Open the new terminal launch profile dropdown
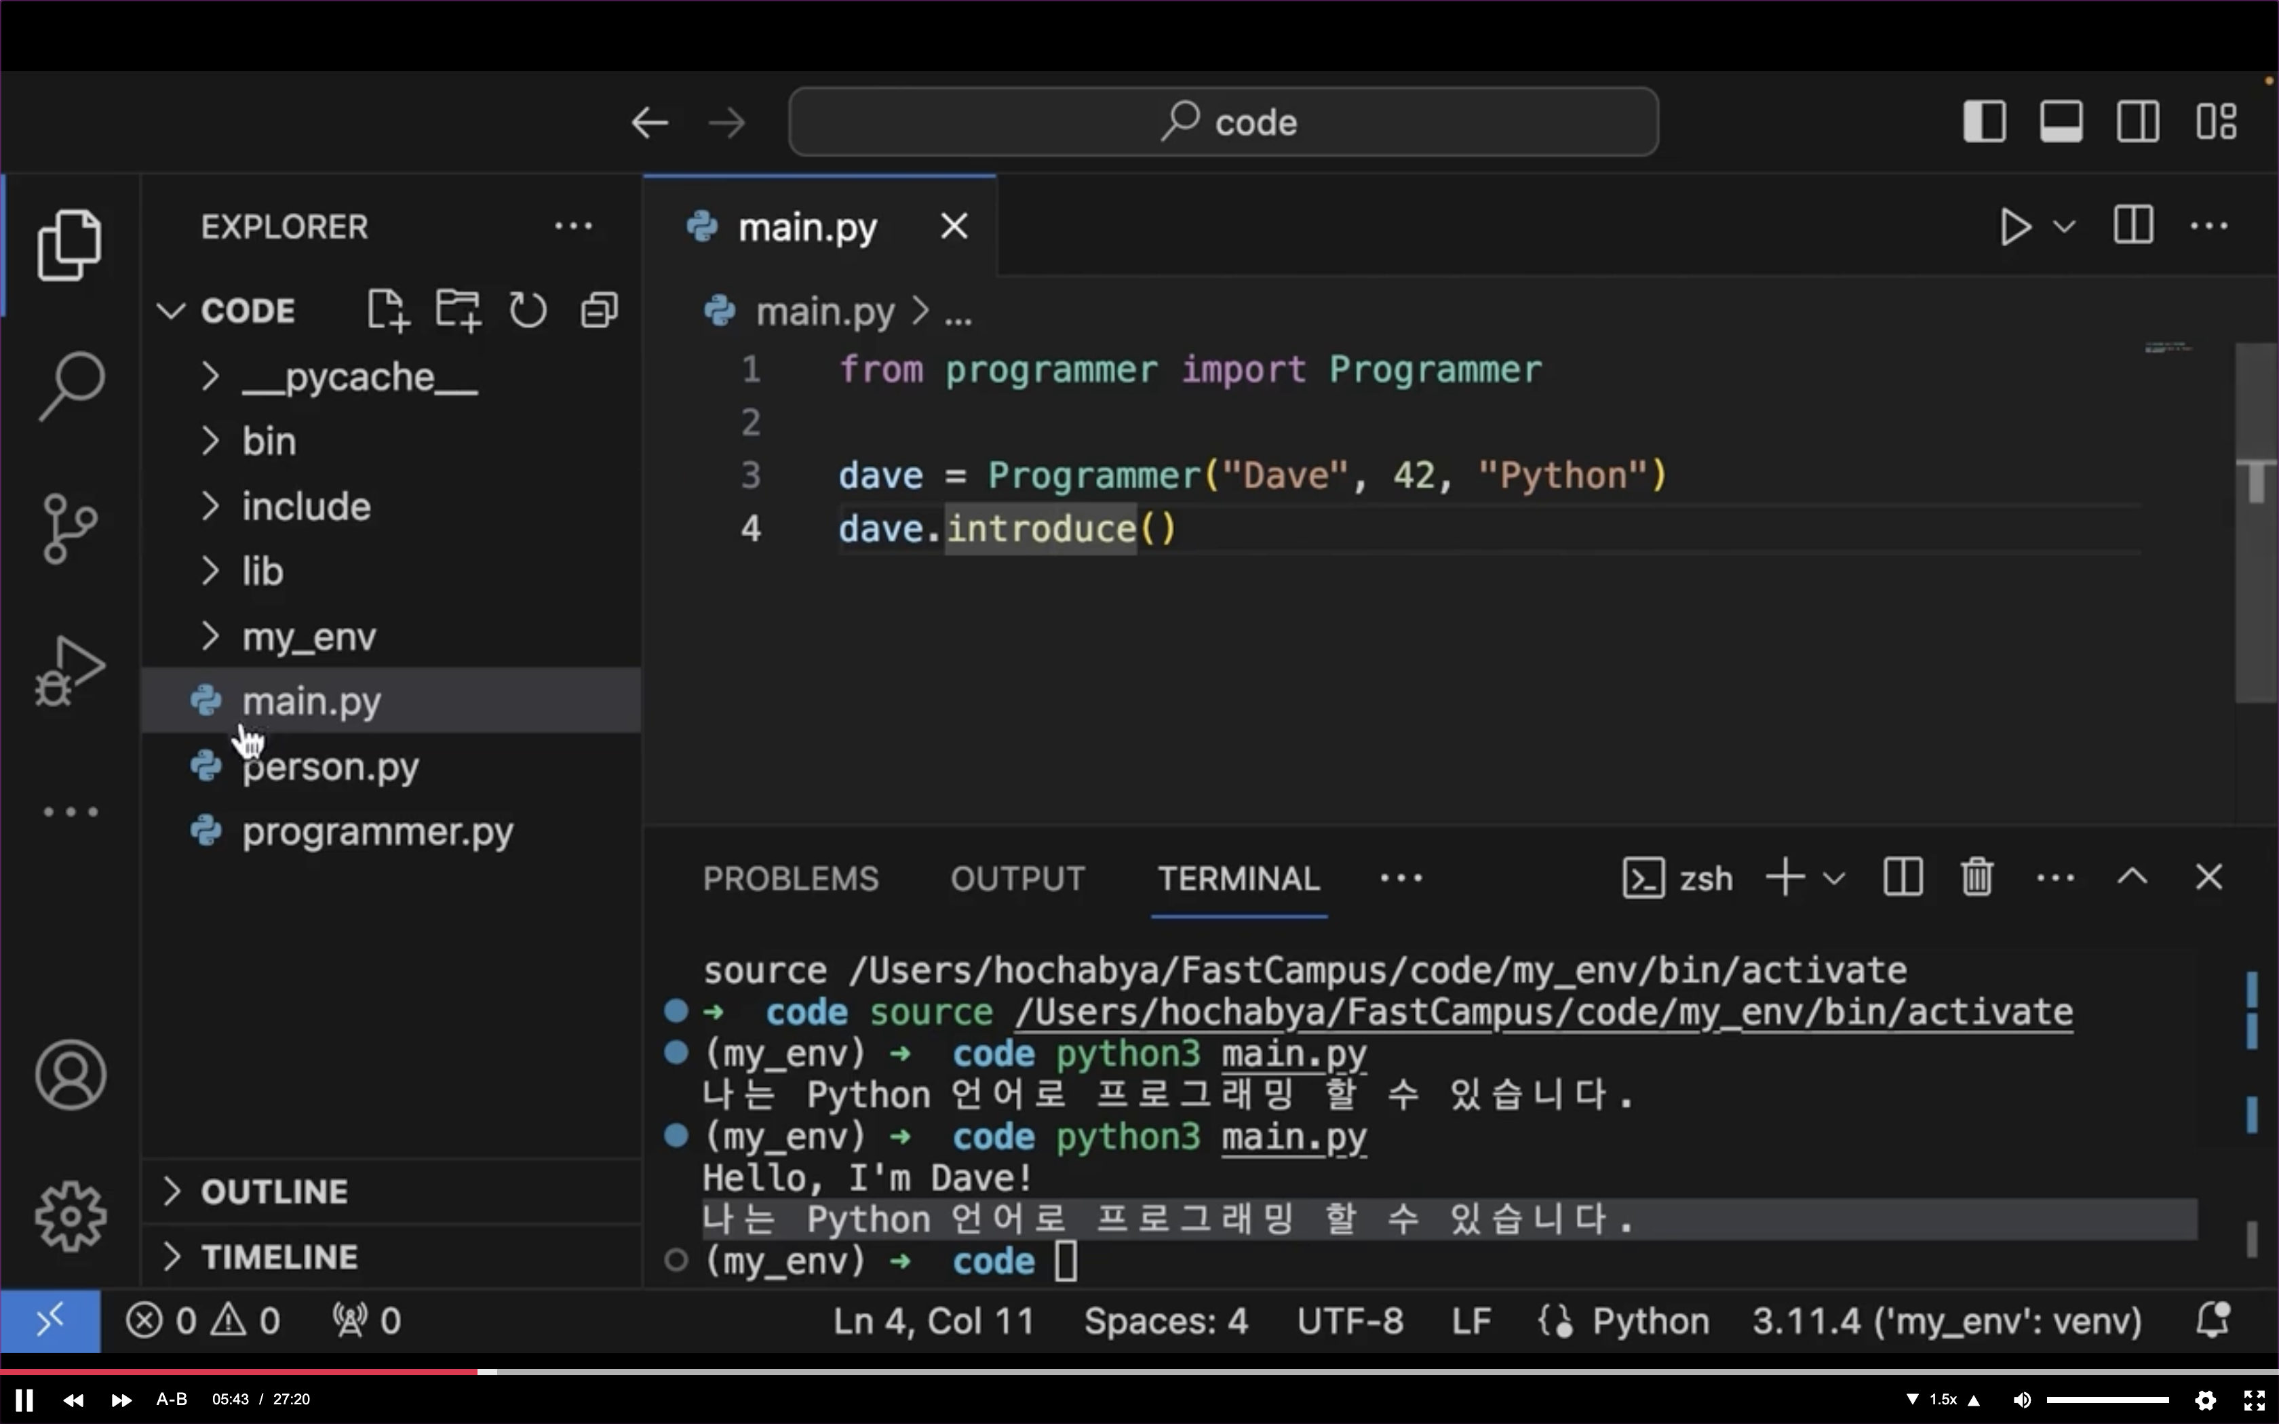 tap(1833, 879)
